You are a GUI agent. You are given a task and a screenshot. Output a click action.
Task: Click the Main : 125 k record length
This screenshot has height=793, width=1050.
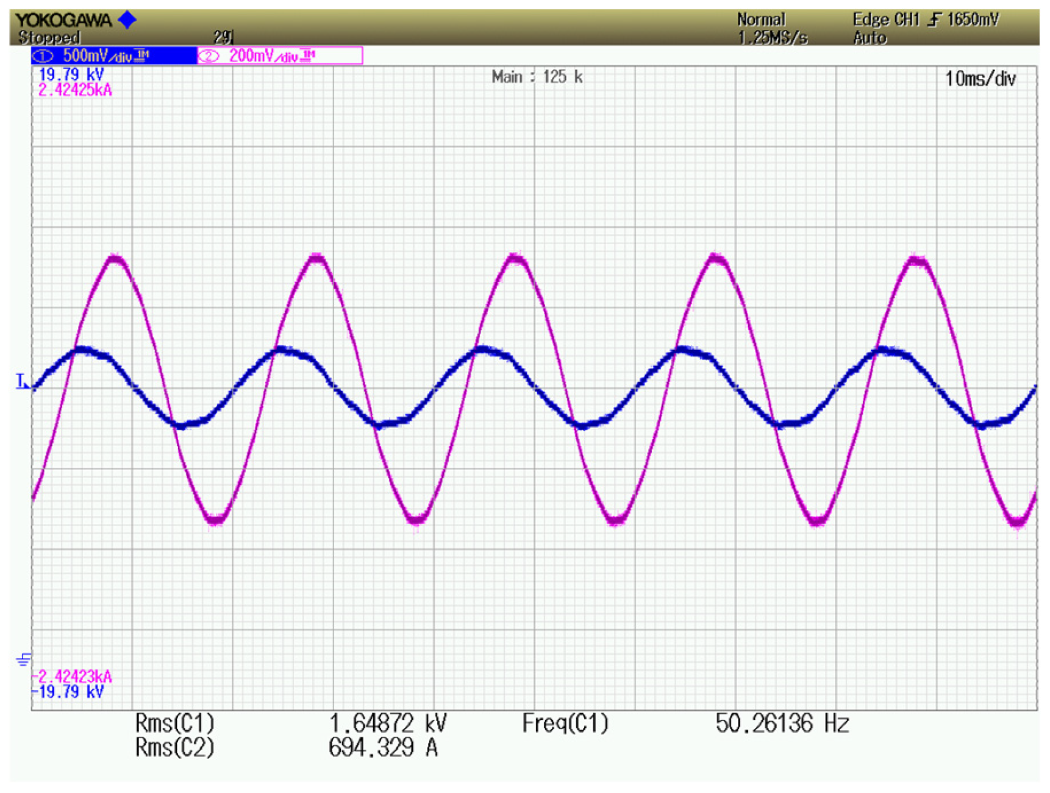(537, 77)
